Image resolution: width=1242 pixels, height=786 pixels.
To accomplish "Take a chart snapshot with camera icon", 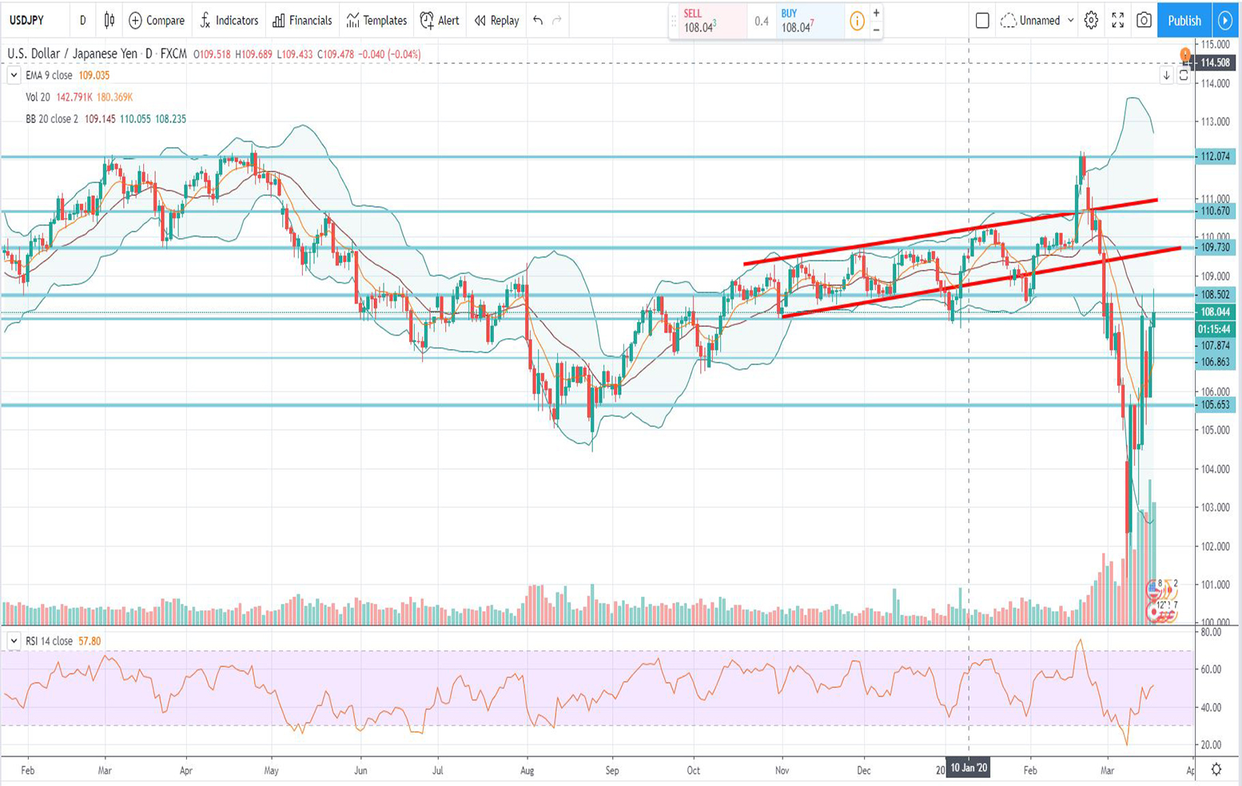I will [x=1144, y=21].
